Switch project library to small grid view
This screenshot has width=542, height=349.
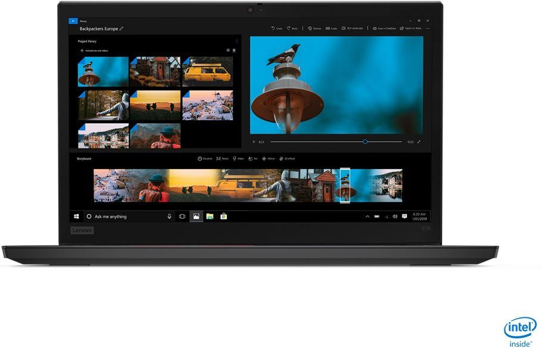pyautogui.click(x=234, y=51)
